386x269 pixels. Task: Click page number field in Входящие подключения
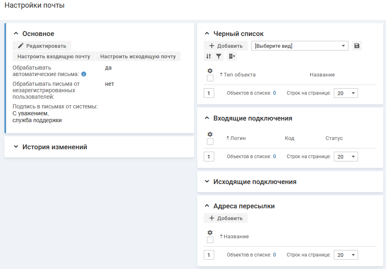(209, 157)
